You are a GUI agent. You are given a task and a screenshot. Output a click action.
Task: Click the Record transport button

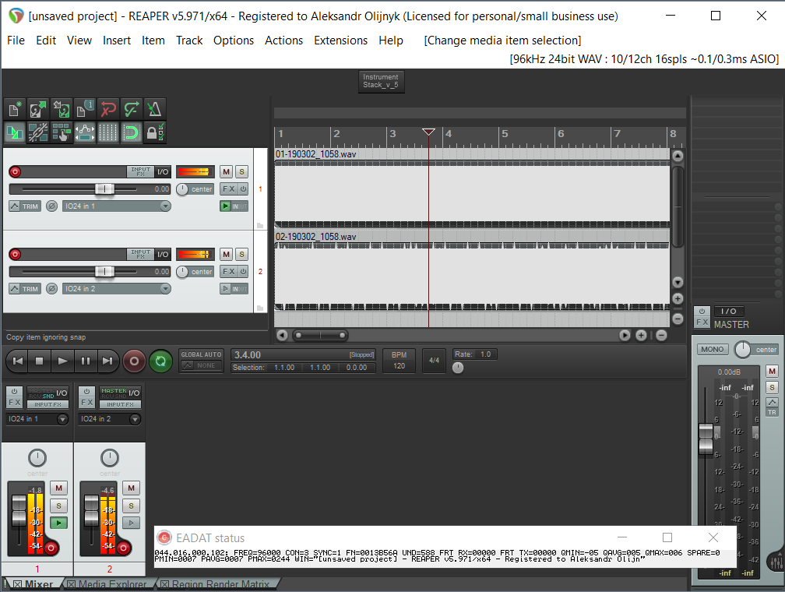[134, 361]
